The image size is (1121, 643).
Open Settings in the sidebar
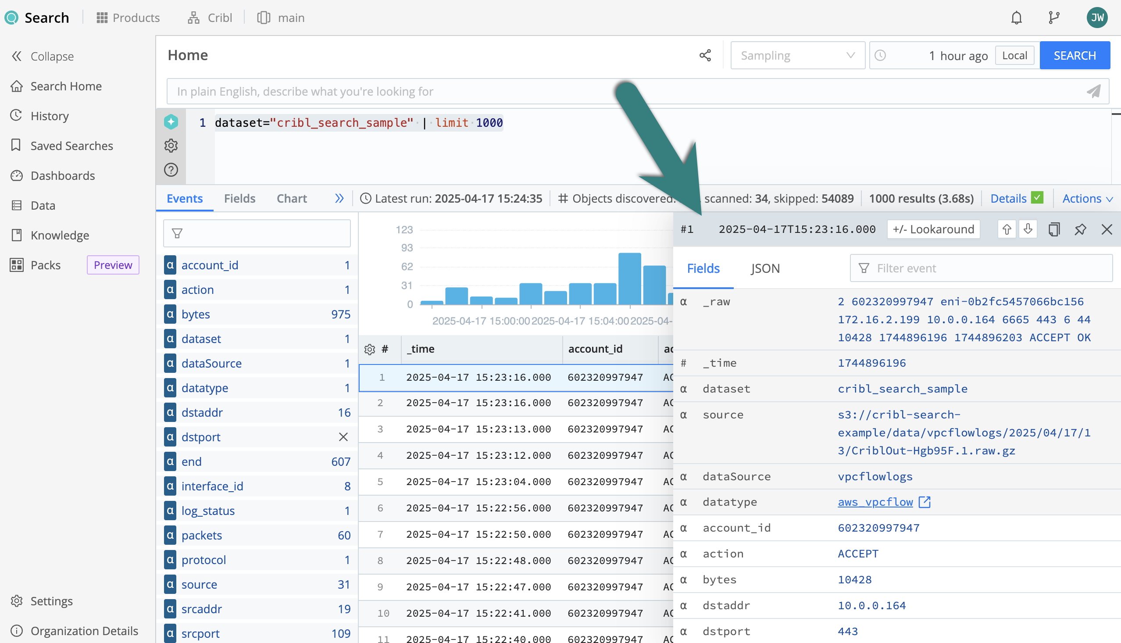(42, 601)
